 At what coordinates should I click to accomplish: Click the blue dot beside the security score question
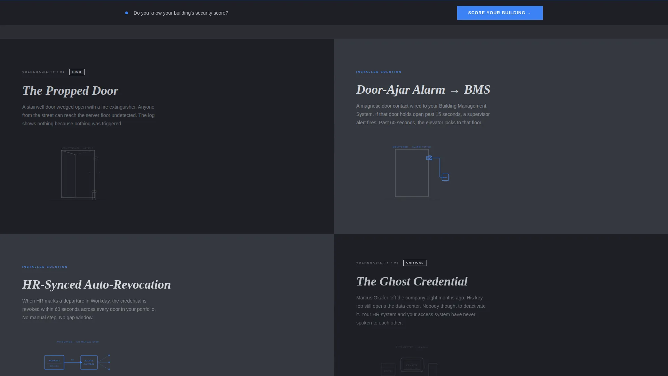pos(127,13)
